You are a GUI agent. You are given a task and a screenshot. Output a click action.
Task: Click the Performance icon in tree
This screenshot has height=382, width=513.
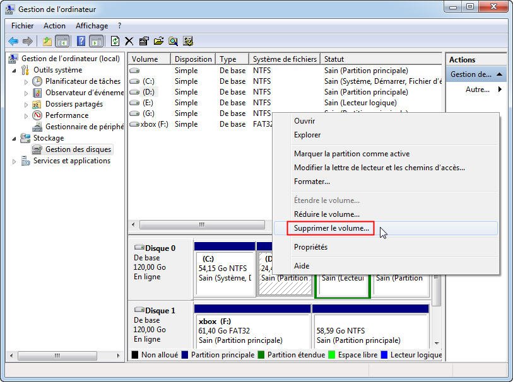pos(37,115)
